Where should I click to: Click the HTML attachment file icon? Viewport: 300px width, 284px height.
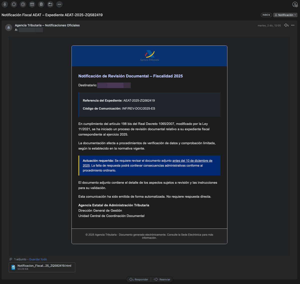point(13,267)
